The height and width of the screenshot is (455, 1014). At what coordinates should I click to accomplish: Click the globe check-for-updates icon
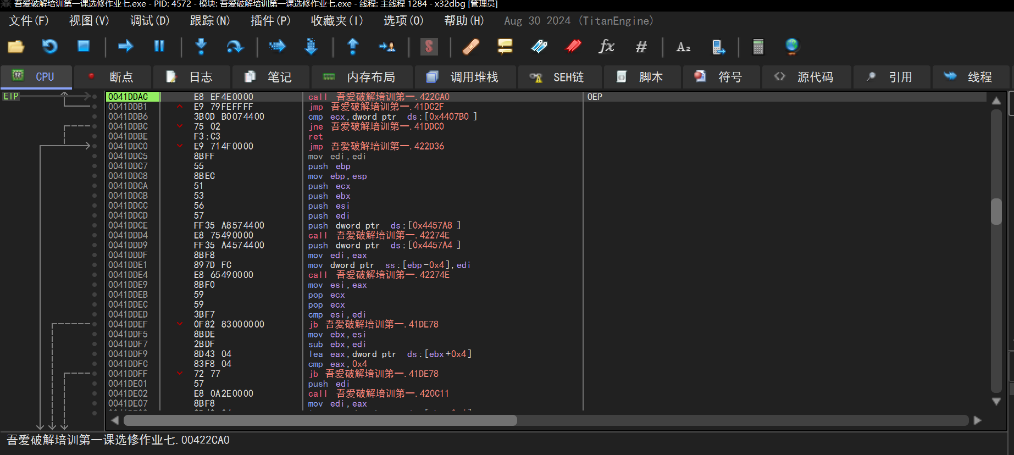pyautogui.click(x=792, y=47)
